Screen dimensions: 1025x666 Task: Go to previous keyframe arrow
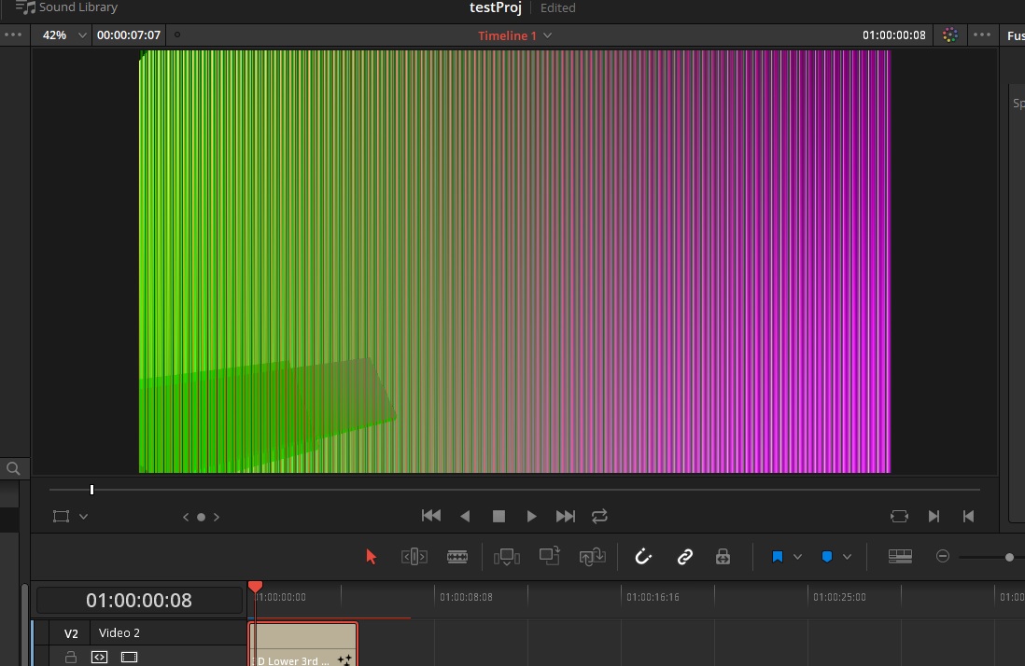pyautogui.click(x=186, y=517)
